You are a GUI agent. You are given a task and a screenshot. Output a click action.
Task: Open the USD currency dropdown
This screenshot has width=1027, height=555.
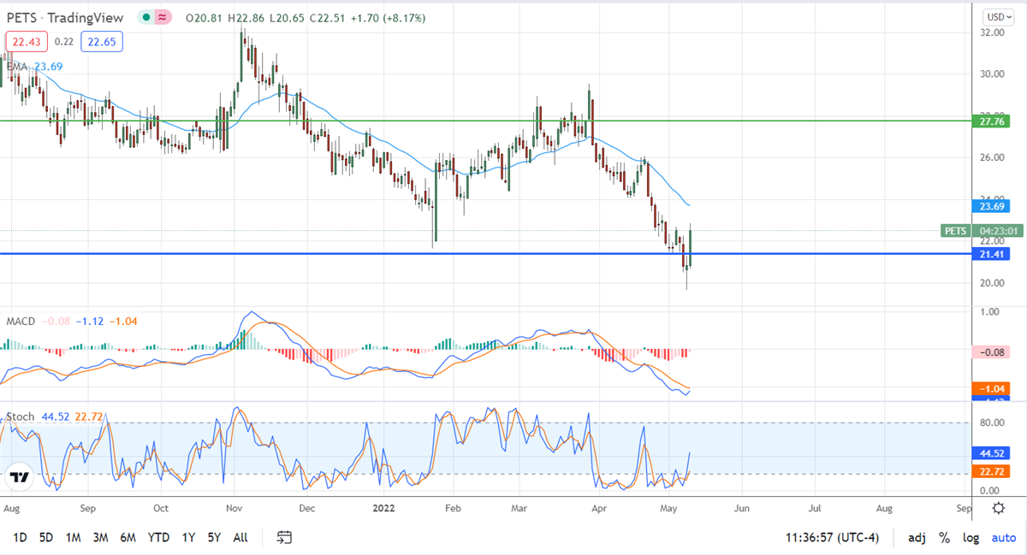[997, 17]
